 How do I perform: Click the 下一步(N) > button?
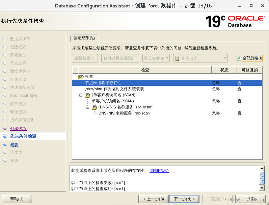(184, 199)
